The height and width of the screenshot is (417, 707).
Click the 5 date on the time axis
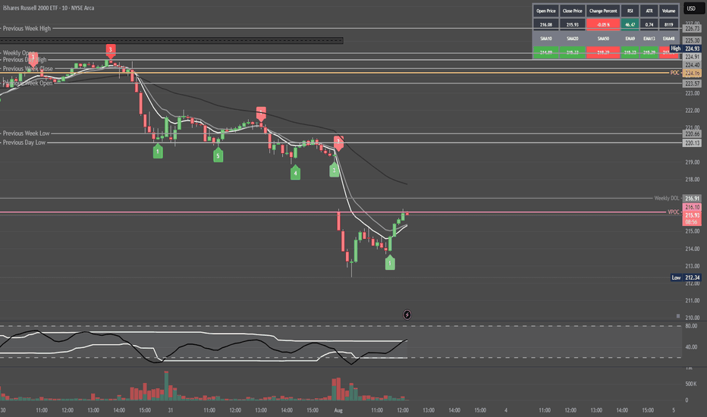[674, 410]
